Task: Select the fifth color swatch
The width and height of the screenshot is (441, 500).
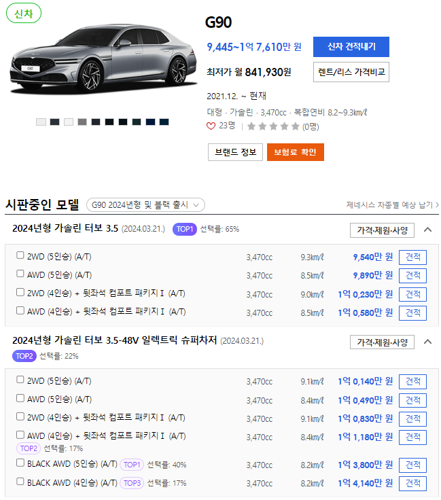Action: 96,122
